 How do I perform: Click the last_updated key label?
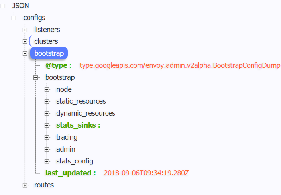[x=71, y=173]
